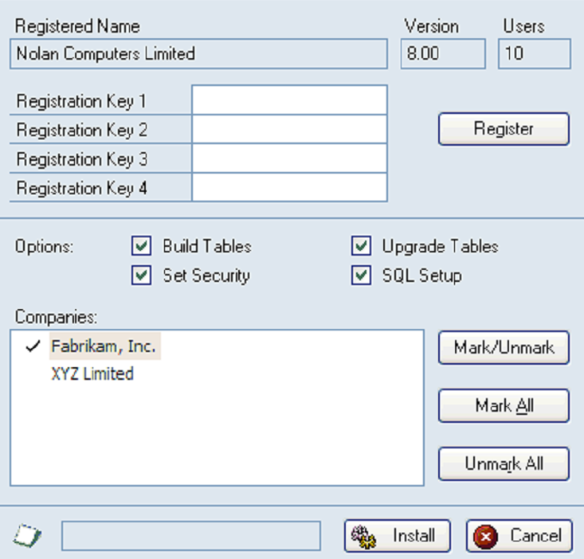The height and width of the screenshot is (559, 584).
Task: Toggle the Build Tables checkbox
Action: point(142,247)
